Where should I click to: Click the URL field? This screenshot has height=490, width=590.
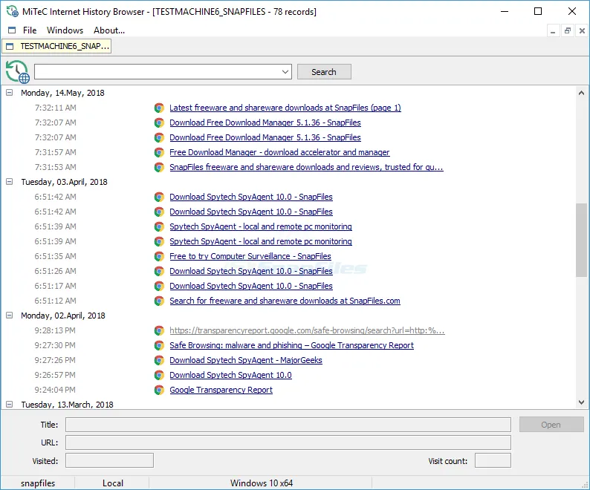pos(288,442)
